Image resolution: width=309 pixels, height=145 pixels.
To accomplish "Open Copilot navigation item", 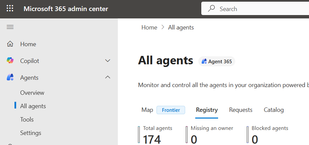I will pyautogui.click(x=30, y=61).
